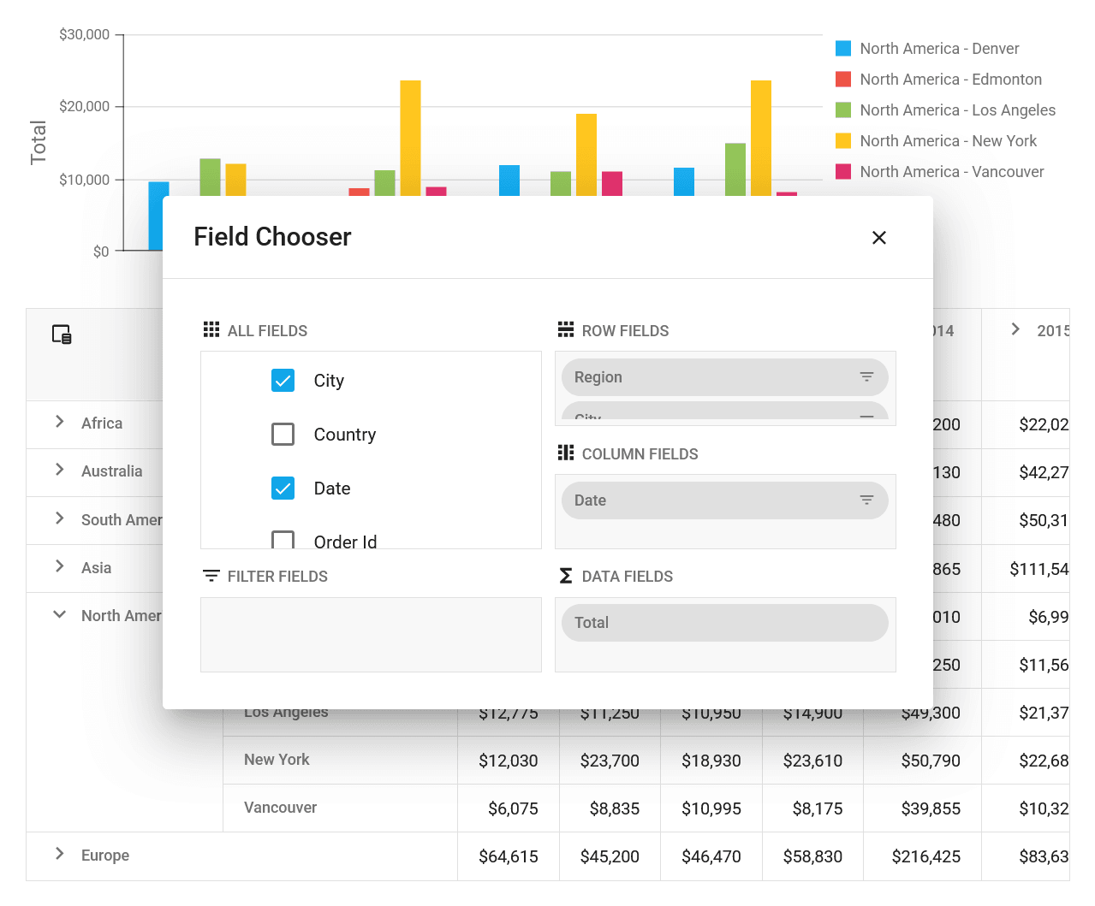Click the tallest yellow chart bar on the right
This screenshot has width=1095, height=906.
pyautogui.click(x=761, y=138)
